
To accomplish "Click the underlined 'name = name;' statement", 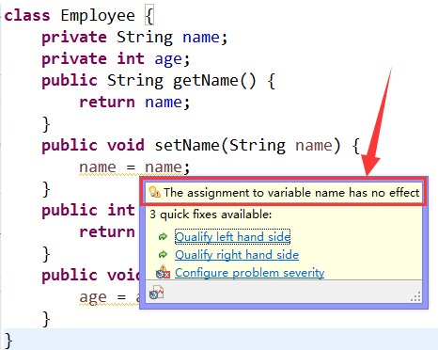I will 134,167.
